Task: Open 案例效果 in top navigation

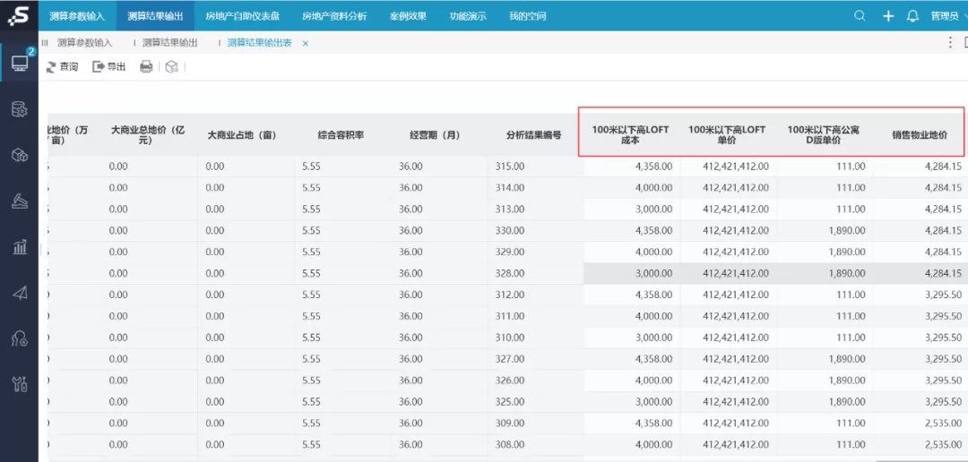Action: coord(408,16)
